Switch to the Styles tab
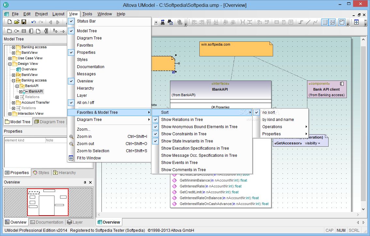370x236 pixels. [41, 172]
